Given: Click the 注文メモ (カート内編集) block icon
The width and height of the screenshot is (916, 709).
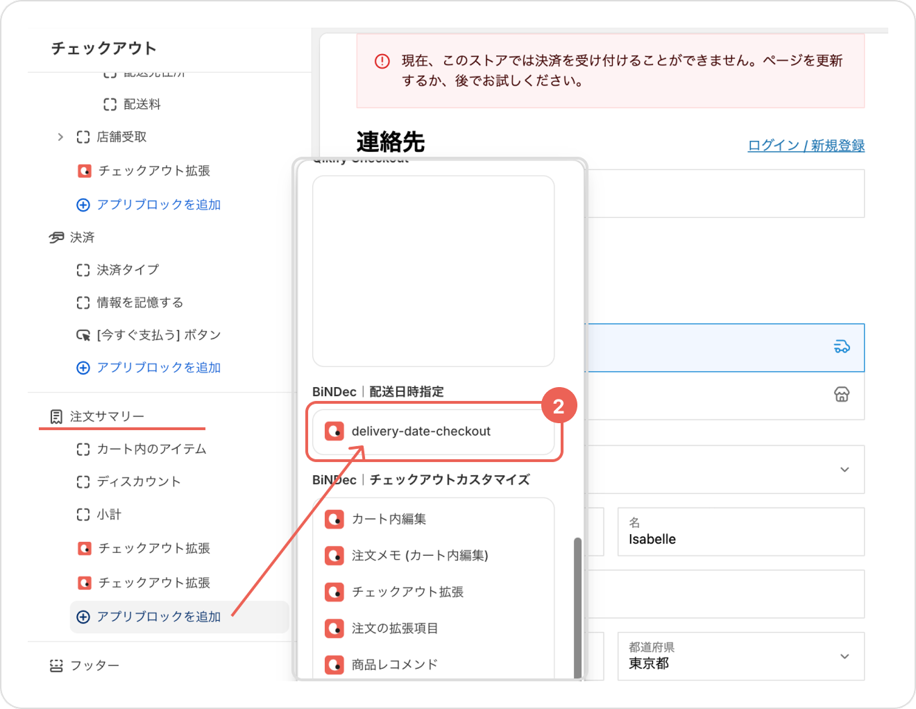Looking at the screenshot, I should (x=334, y=556).
